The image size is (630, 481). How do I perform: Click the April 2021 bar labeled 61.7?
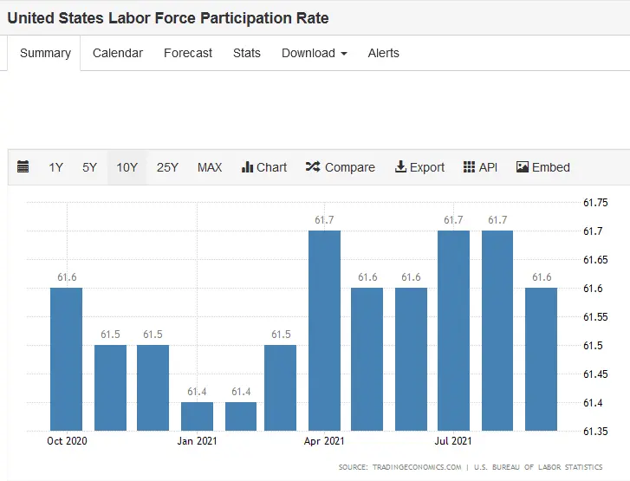[324, 330]
